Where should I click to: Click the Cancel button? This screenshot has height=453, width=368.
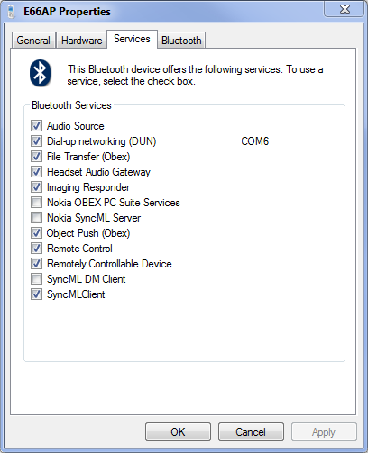pos(251,432)
